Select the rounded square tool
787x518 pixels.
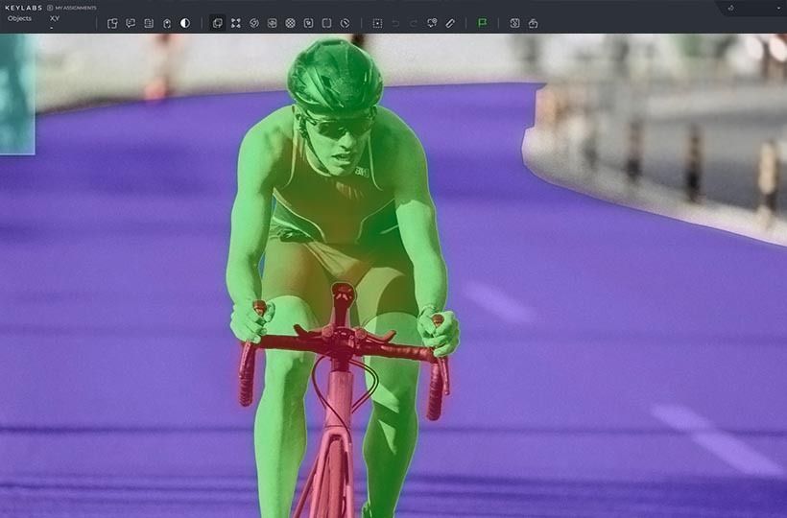326,23
